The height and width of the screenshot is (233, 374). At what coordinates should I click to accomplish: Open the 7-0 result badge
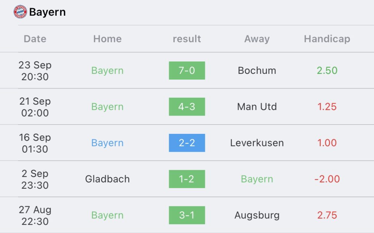tap(187, 71)
